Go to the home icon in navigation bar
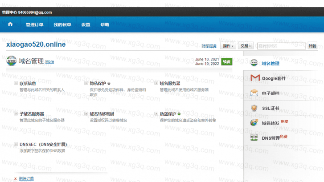This screenshot has height=182, width=324. tap(10, 24)
